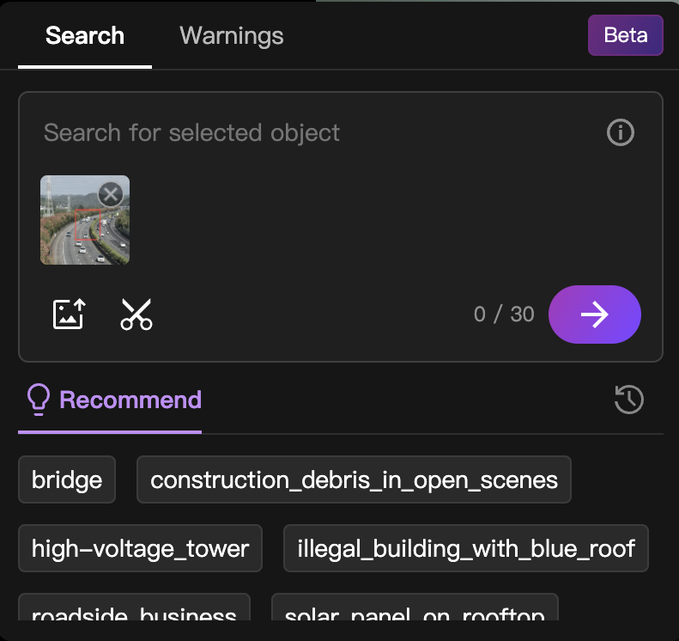Remove the attached highway image thumbnail
679x641 pixels.
click(x=110, y=194)
